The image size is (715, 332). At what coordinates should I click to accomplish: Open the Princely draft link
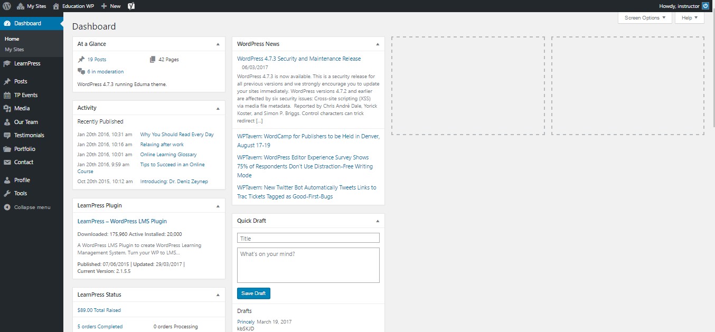pos(246,322)
